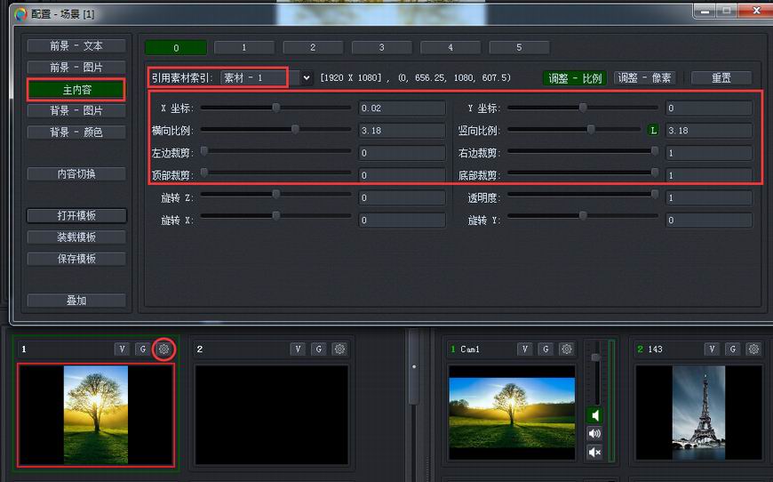Select the Eiffel Tower source 143 preview
Viewport: 773px width, 482px height.
click(x=698, y=413)
